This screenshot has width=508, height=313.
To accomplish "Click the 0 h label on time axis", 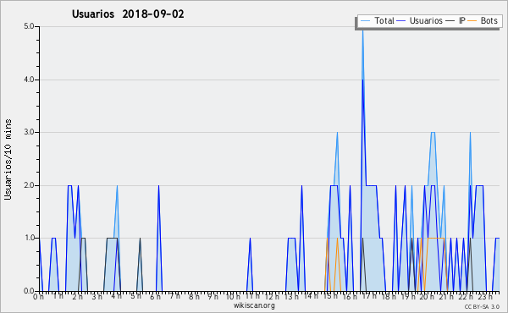I will pos(38,297).
